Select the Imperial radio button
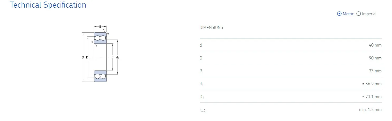This screenshot has width=392, height=121. (358, 14)
